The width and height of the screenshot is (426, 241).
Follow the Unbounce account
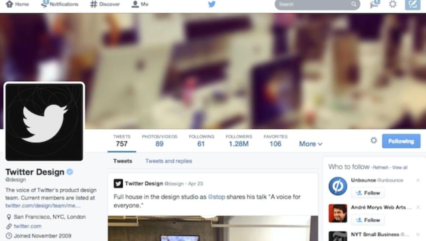point(368,193)
